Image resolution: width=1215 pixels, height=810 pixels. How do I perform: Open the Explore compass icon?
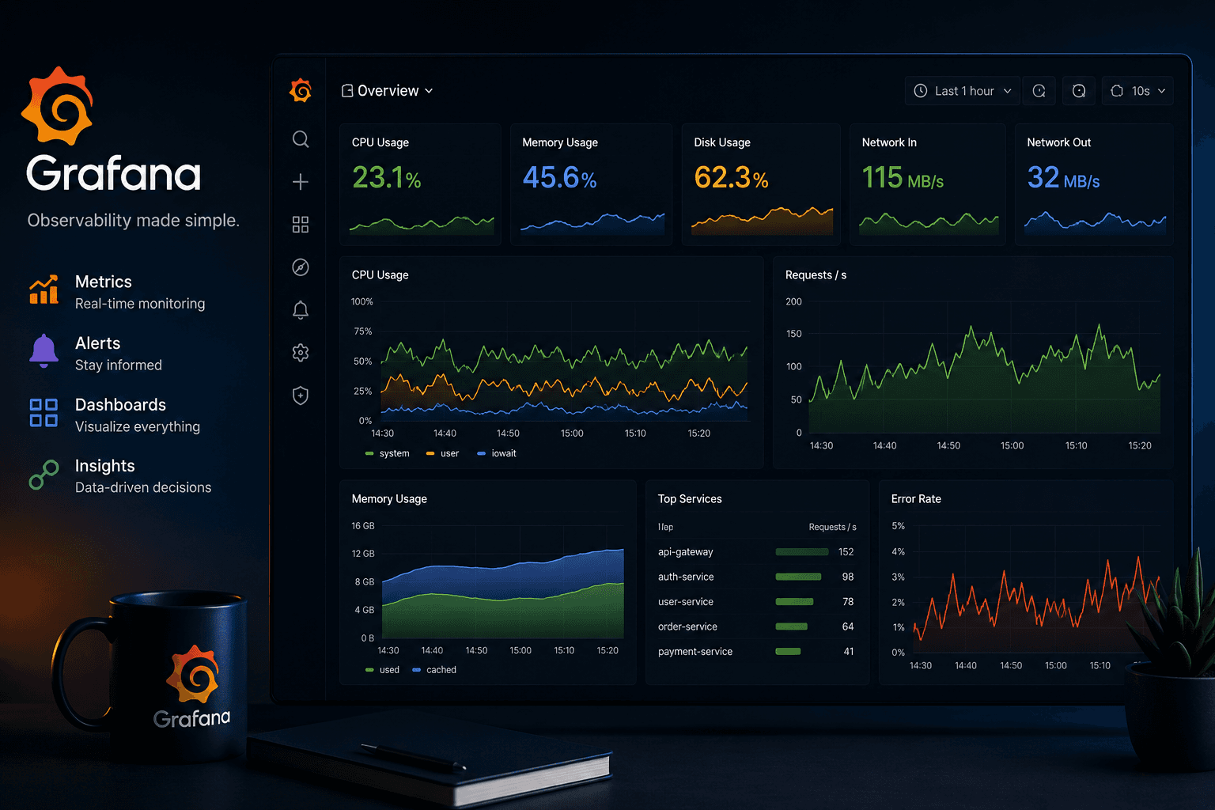click(301, 267)
